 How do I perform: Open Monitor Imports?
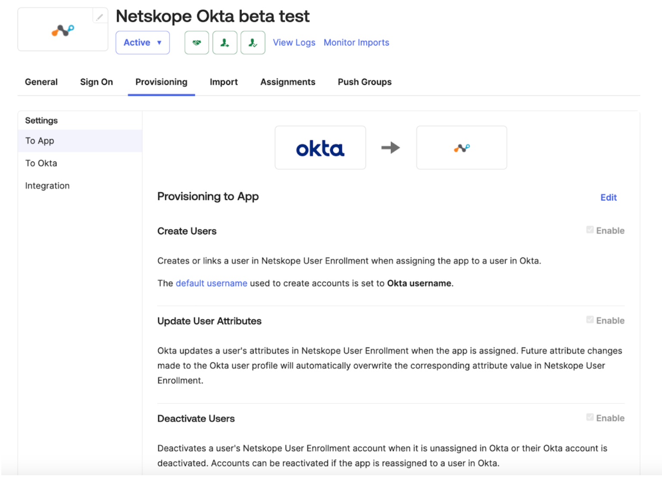(356, 43)
